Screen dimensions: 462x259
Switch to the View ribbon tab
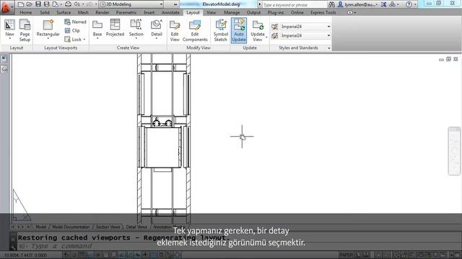coord(211,13)
